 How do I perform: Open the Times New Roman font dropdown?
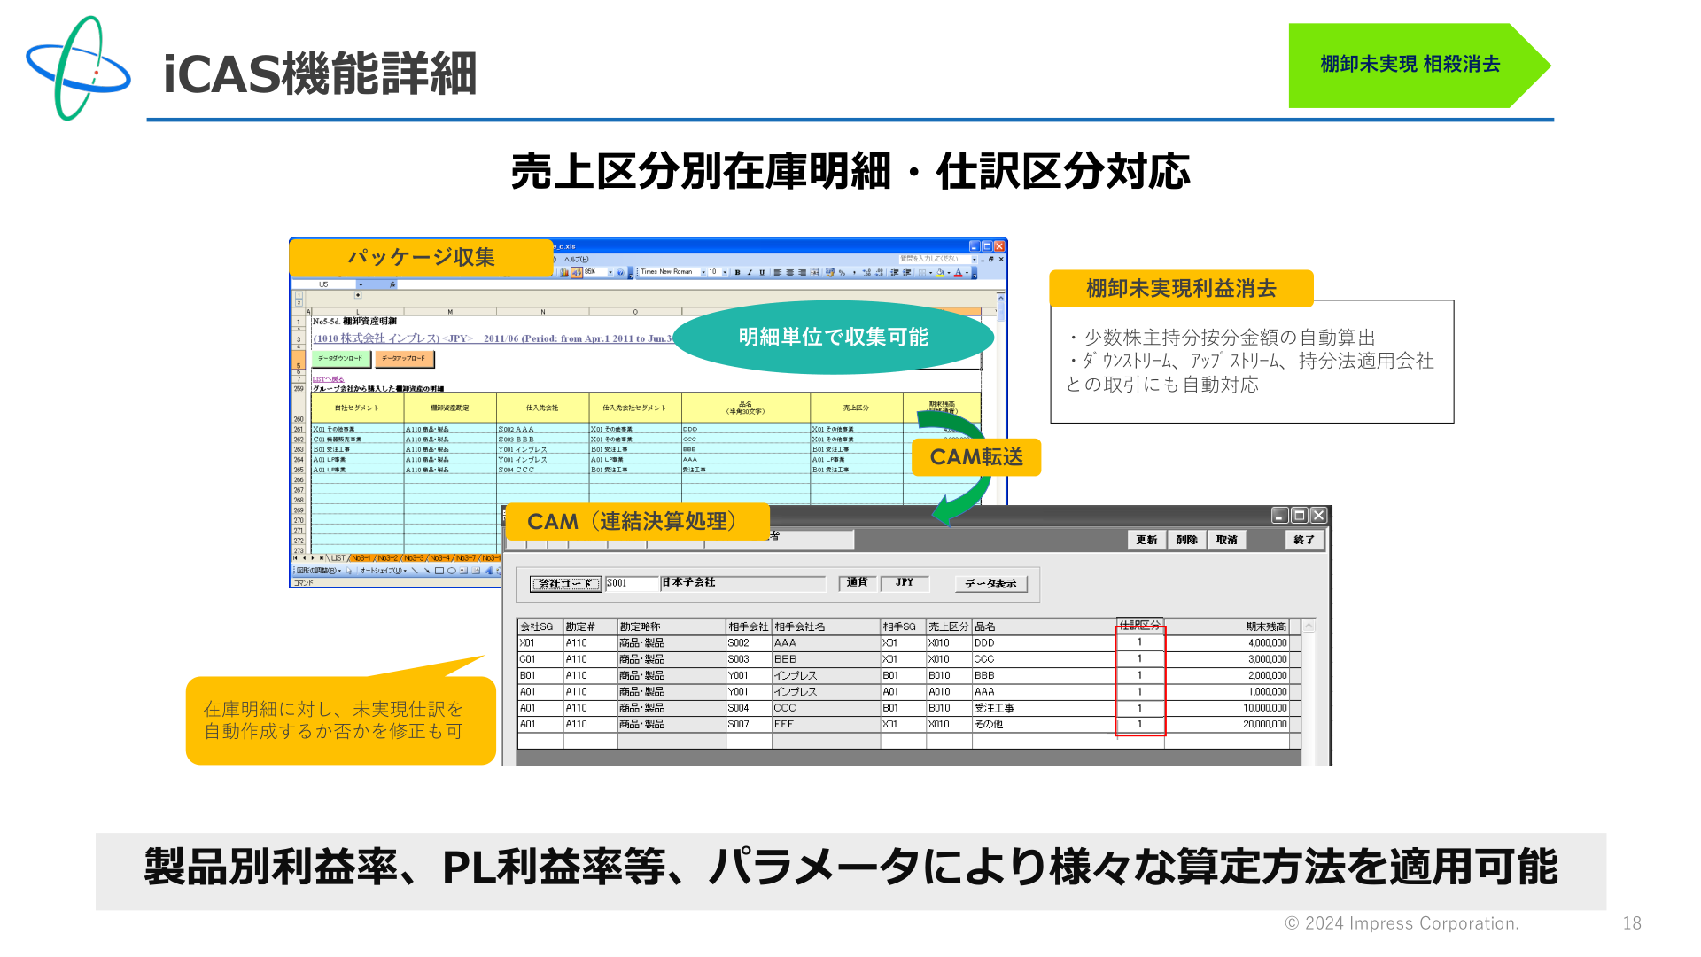point(703,272)
